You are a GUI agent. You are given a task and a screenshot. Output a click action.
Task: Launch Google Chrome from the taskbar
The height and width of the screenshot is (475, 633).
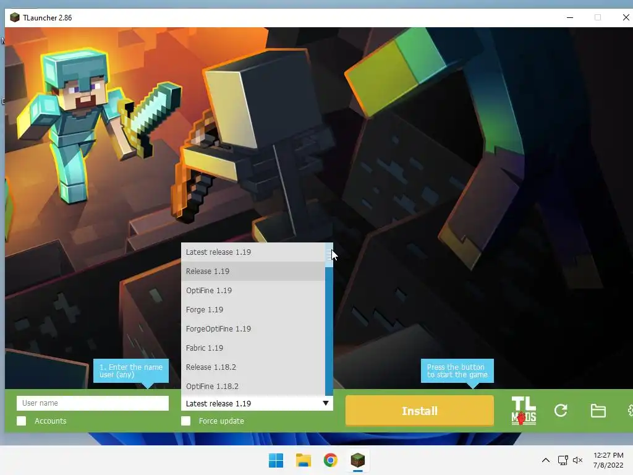330,460
